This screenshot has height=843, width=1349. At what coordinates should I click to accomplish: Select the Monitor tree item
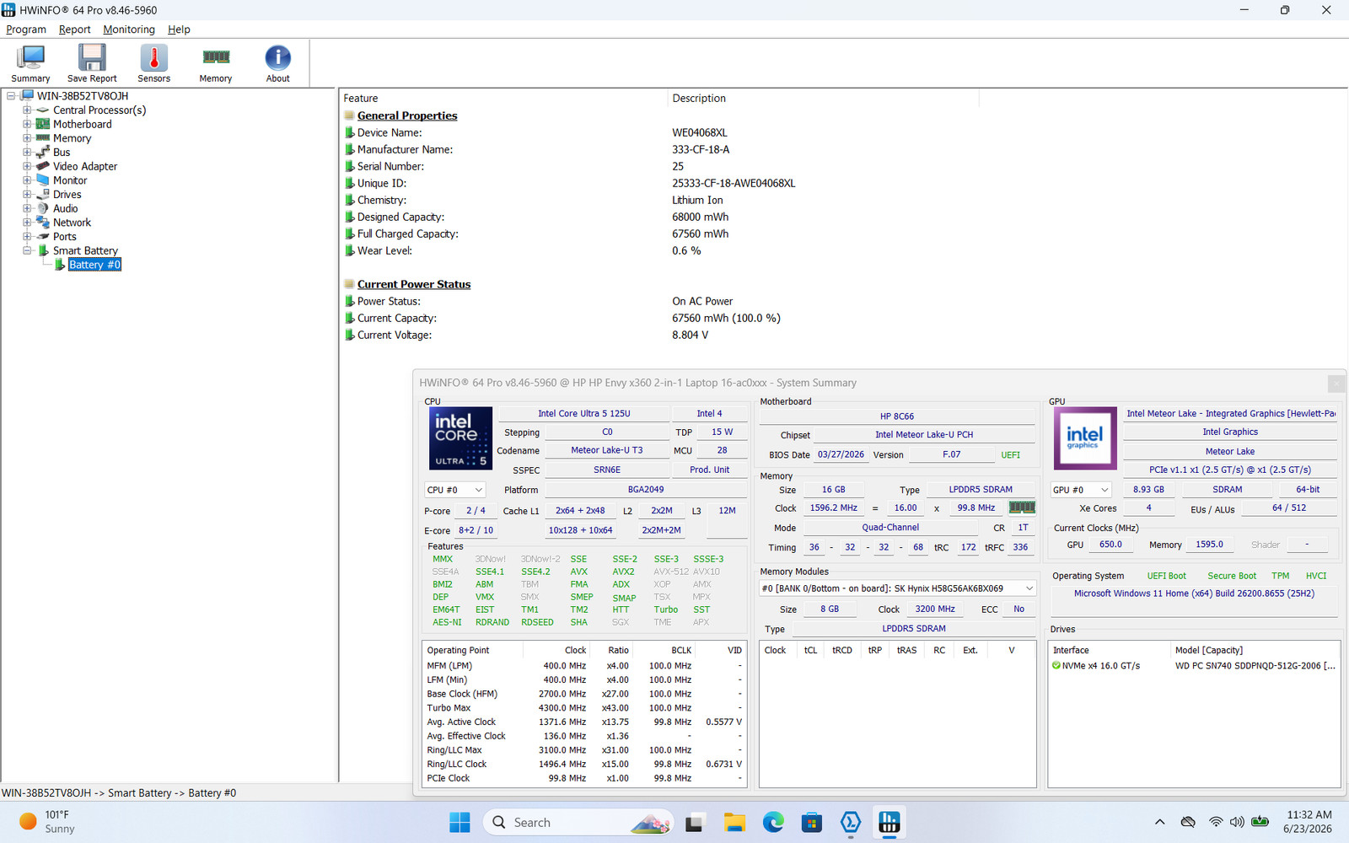point(70,180)
